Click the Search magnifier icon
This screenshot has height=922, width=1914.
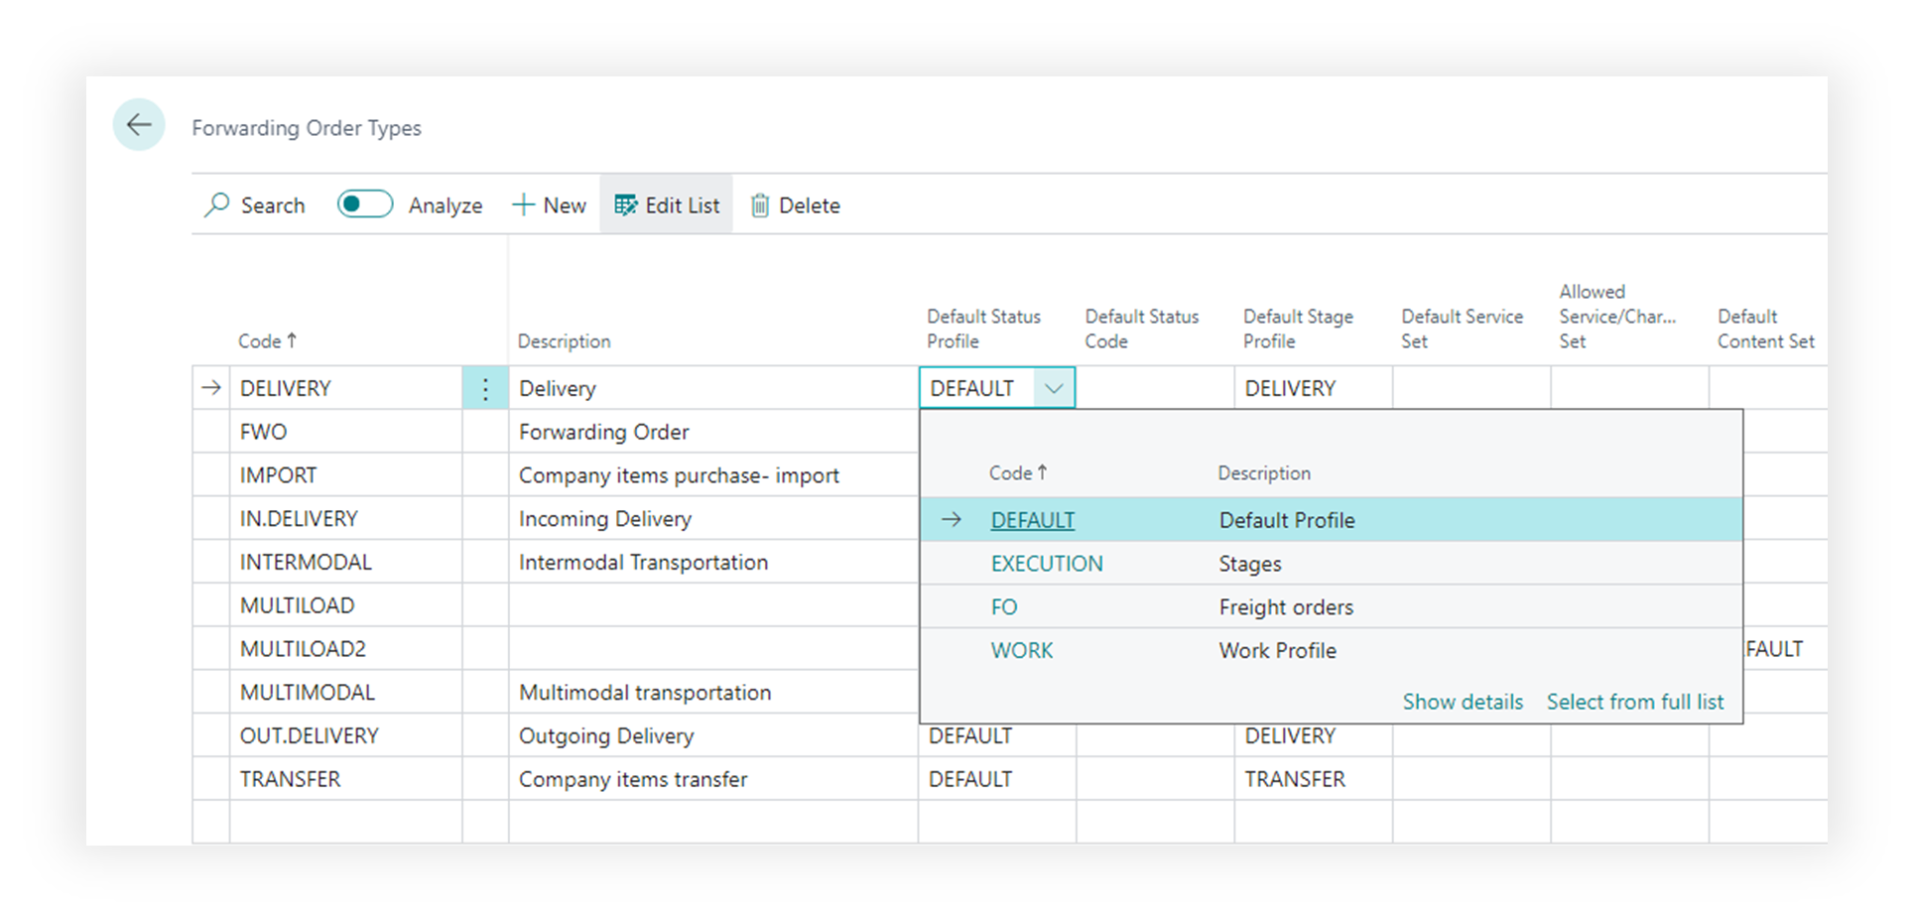point(216,205)
